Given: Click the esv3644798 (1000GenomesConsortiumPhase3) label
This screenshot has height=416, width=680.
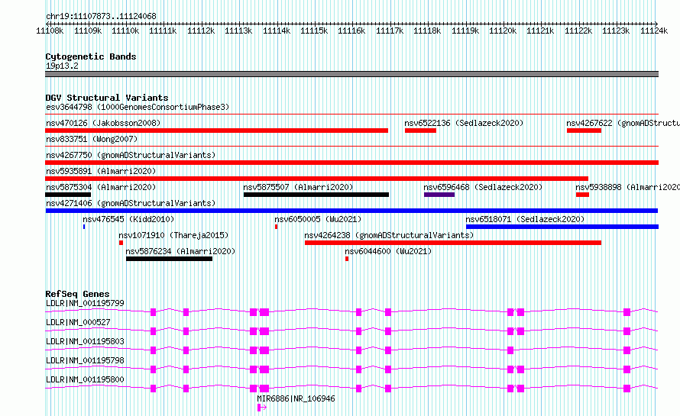Looking at the screenshot, I should pyautogui.click(x=138, y=107).
